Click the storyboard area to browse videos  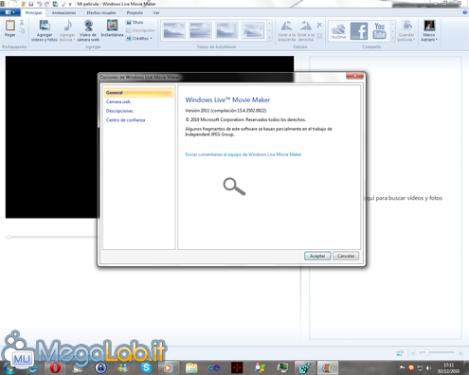click(386, 198)
